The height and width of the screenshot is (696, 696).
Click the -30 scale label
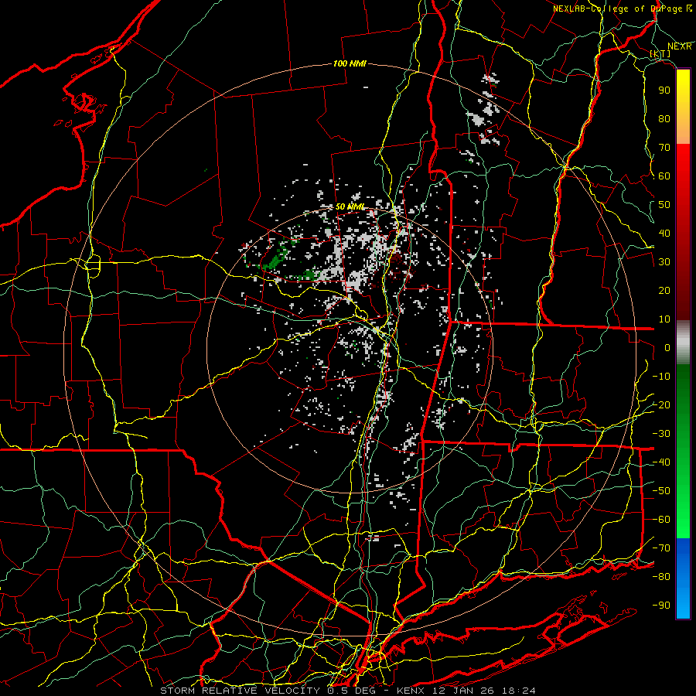pyautogui.click(x=661, y=434)
